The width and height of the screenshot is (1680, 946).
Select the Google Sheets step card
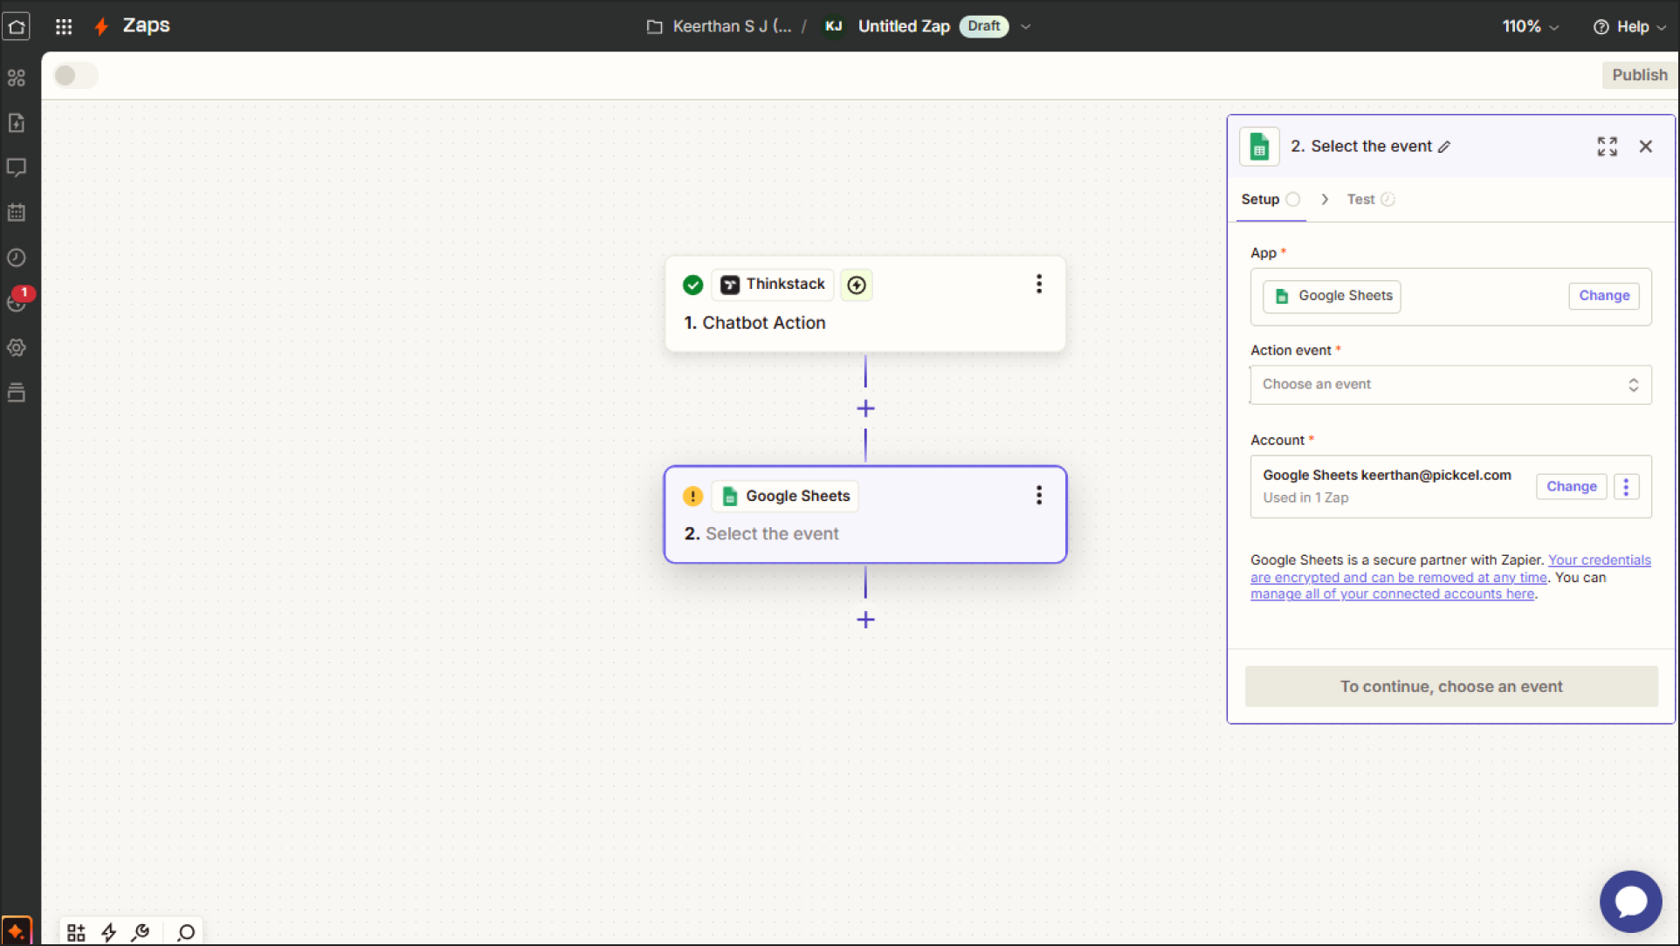[x=865, y=515]
